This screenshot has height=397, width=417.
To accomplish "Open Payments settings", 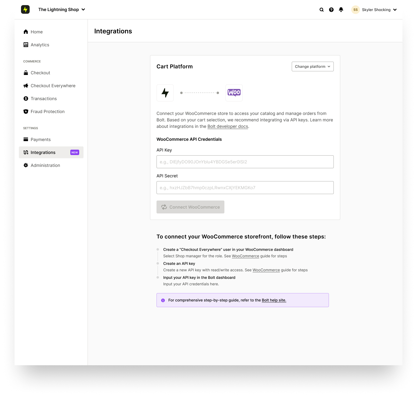I will coord(51,139).
